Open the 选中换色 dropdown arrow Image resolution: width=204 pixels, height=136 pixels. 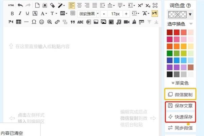pos(191,24)
